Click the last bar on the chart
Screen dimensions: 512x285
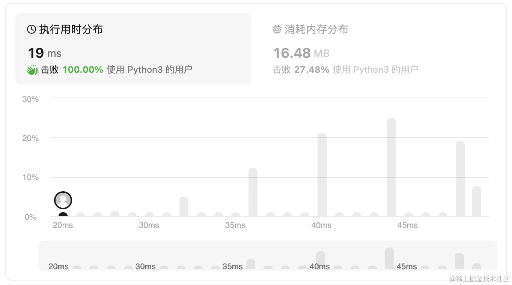coord(477,201)
